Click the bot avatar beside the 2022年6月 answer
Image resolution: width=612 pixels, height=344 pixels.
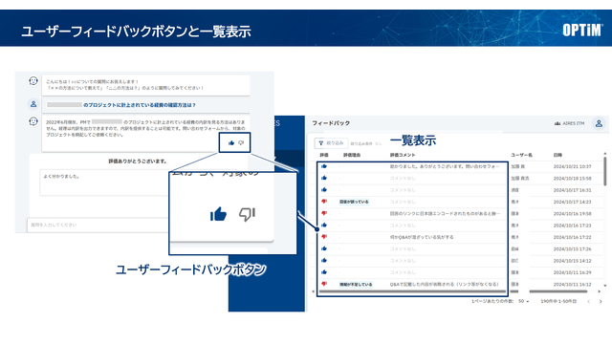pyautogui.click(x=33, y=121)
